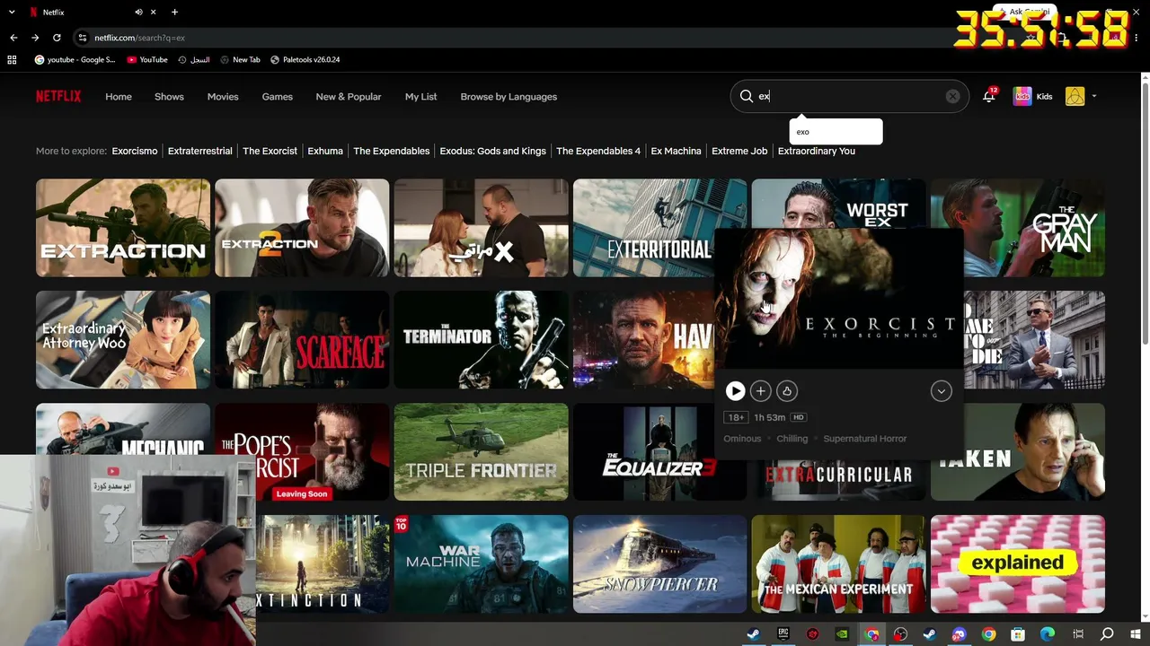Open NVIDIA app from the taskbar
Screen dimensions: 1150x646
coord(842,634)
